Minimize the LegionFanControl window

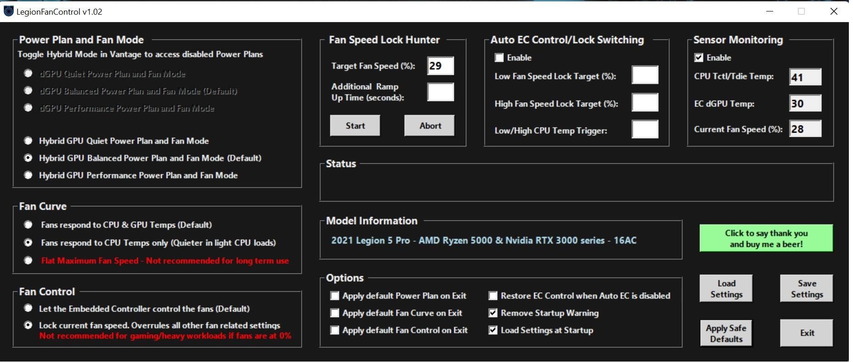click(x=770, y=11)
